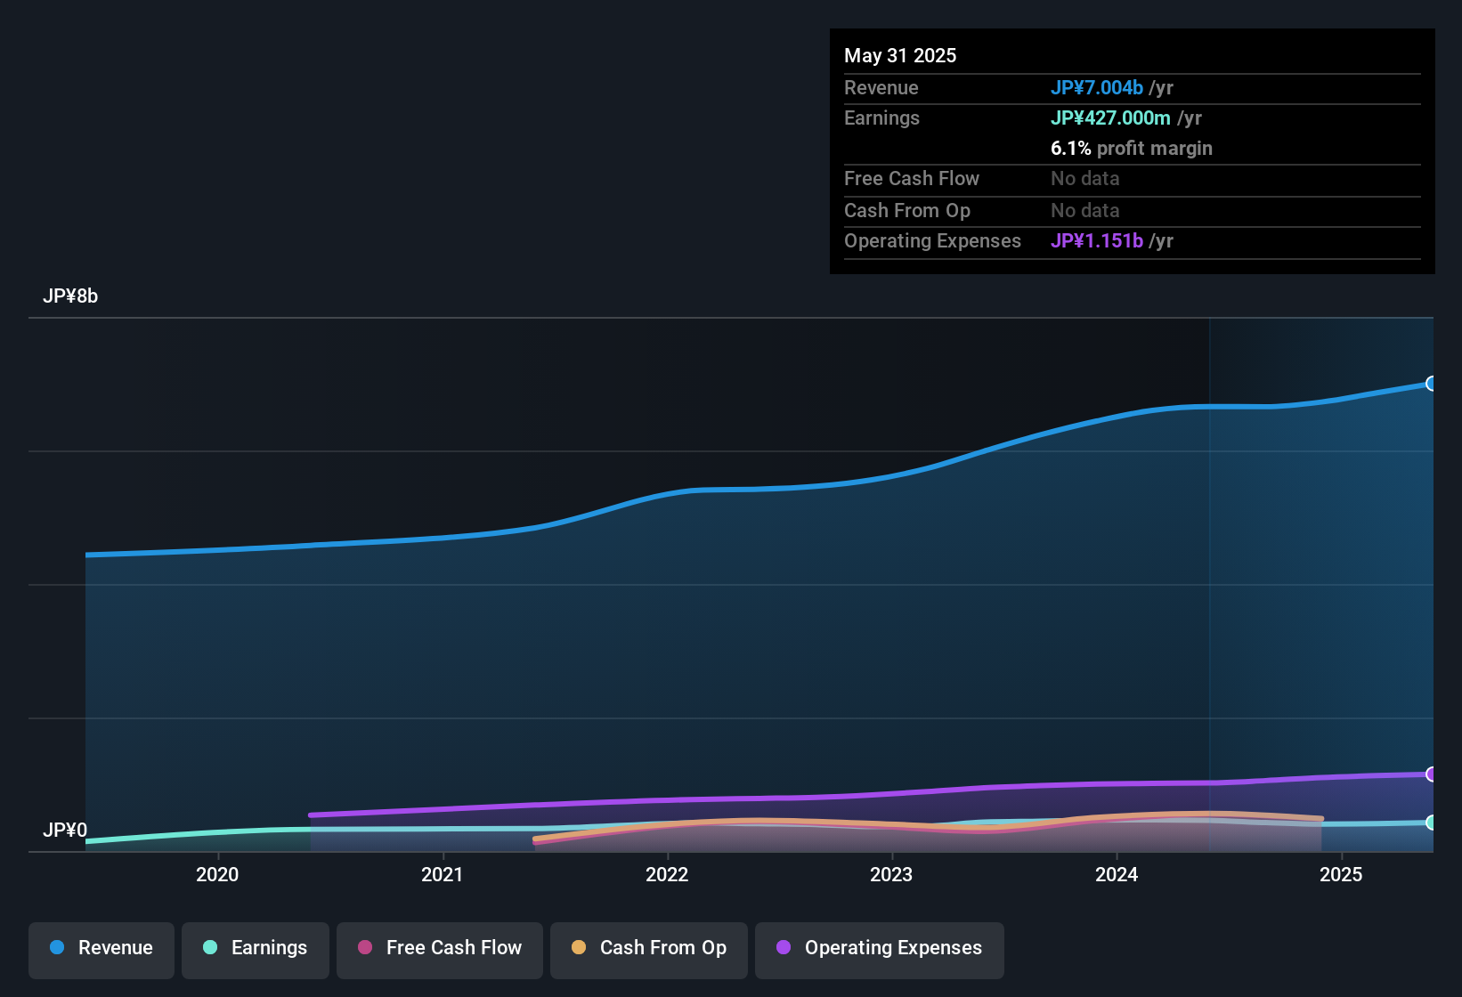The image size is (1462, 997).
Task: Click the 2025 x-axis label
Action: point(1341,874)
